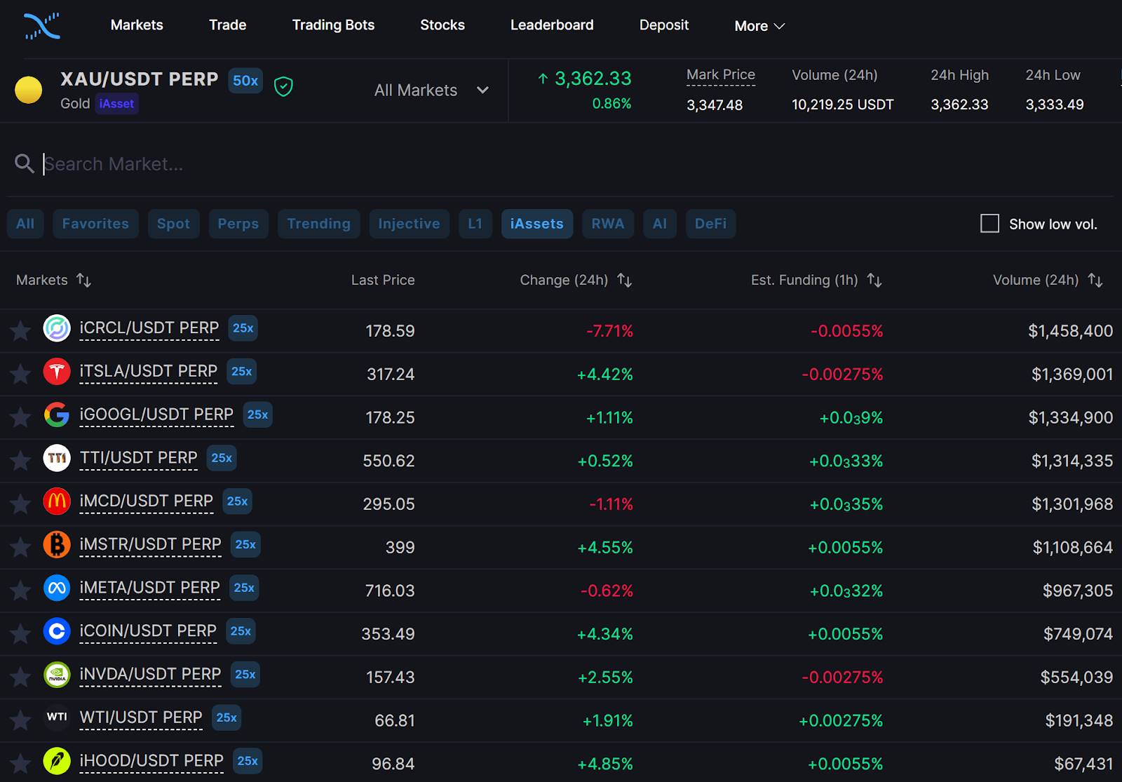Click the exchange logo in the top left

point(41,26)
